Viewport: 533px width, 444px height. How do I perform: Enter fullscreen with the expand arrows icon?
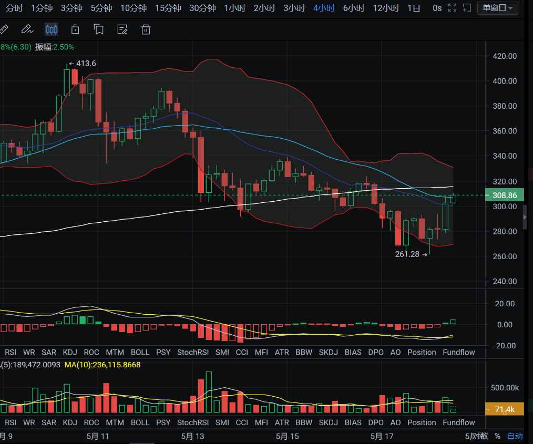tap(452, 8)
